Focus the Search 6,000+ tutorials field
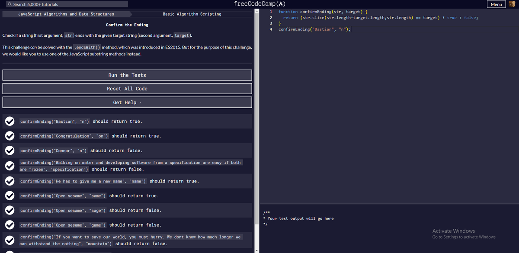This screenshot has width=519, height=253. (x=67, y=4)
